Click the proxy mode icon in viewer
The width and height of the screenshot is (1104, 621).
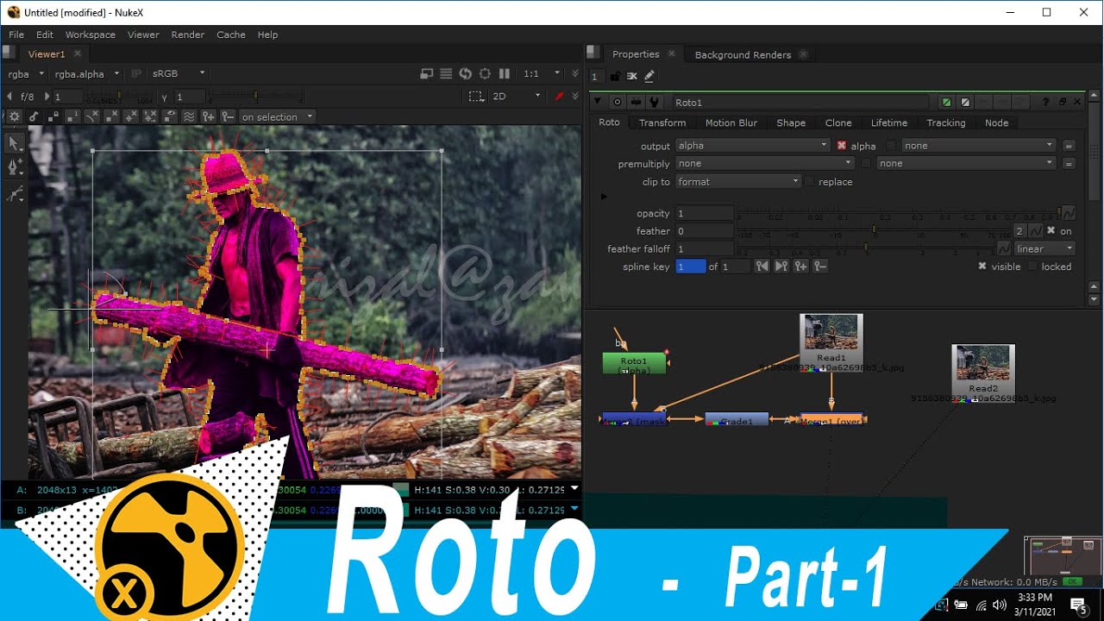click(426, 74)
